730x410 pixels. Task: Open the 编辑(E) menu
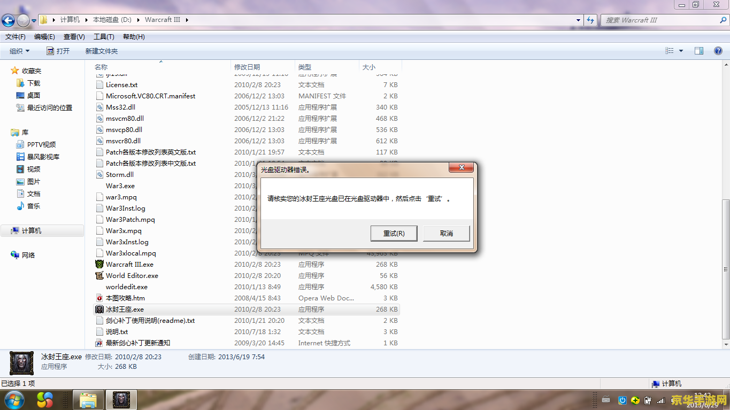pos(44,37)
